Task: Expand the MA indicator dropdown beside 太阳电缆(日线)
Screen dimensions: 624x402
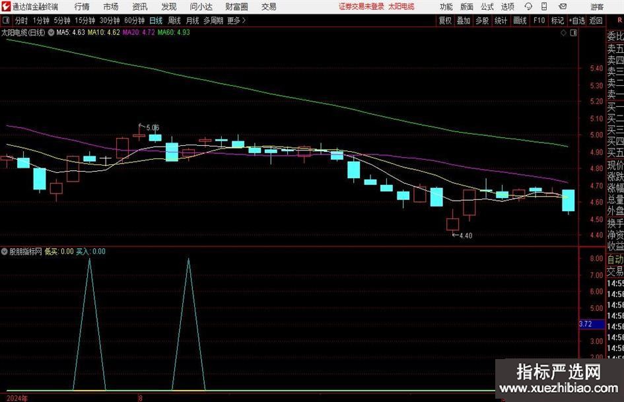Action: point(52,32)
